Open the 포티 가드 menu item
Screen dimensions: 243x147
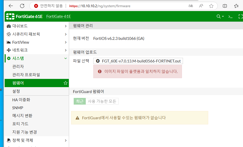[x=37, y=124]
